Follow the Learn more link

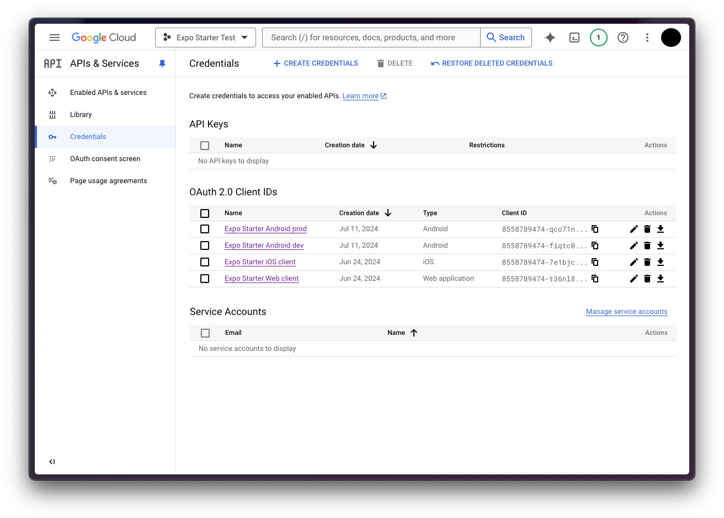coord(364,96)
